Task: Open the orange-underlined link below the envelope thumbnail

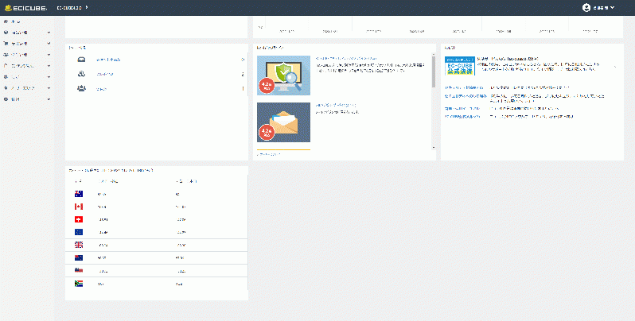Action: (269, 154)
